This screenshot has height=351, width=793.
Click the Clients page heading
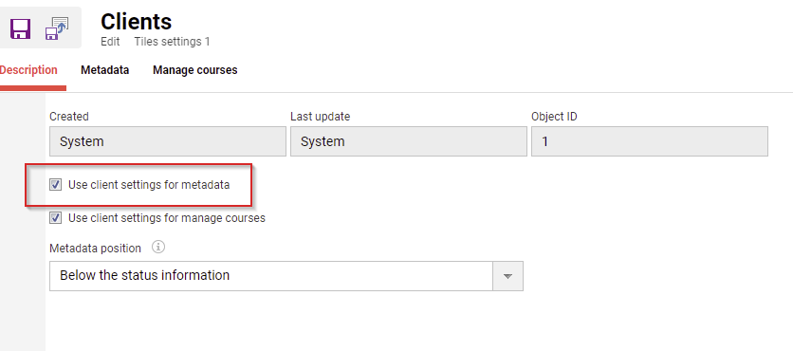coord(136,21)
